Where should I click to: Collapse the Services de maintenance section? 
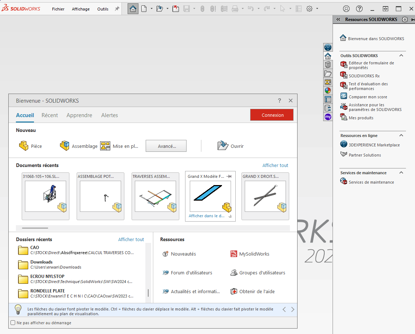(x=401, y=172)
